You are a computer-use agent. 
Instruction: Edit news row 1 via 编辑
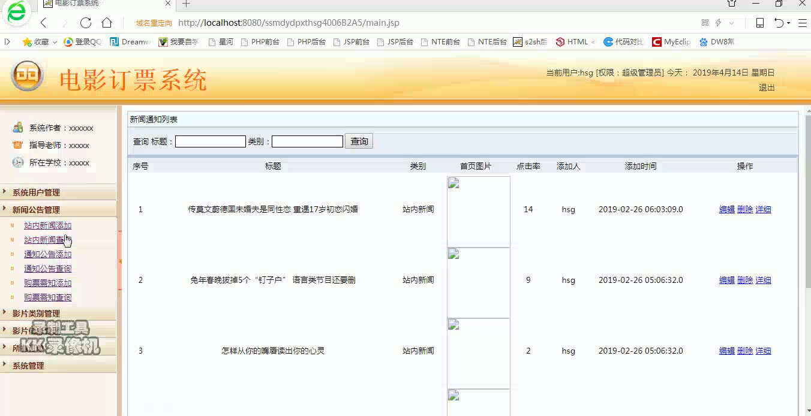tap(727, 209)
